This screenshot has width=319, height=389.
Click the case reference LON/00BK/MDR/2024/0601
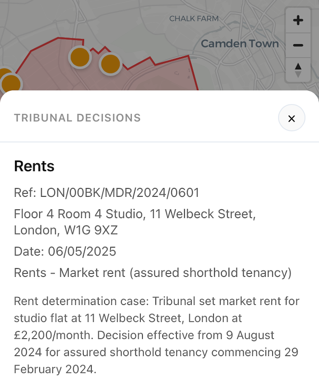click(107, 193)
